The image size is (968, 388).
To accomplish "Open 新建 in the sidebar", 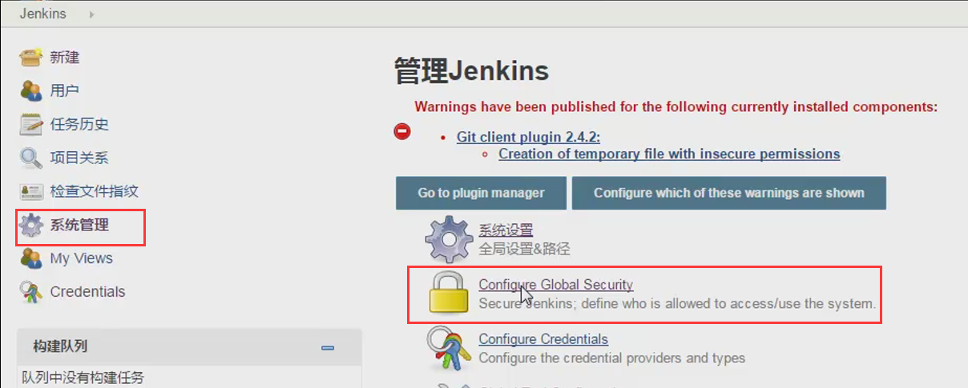I will (x=65, y=58).
